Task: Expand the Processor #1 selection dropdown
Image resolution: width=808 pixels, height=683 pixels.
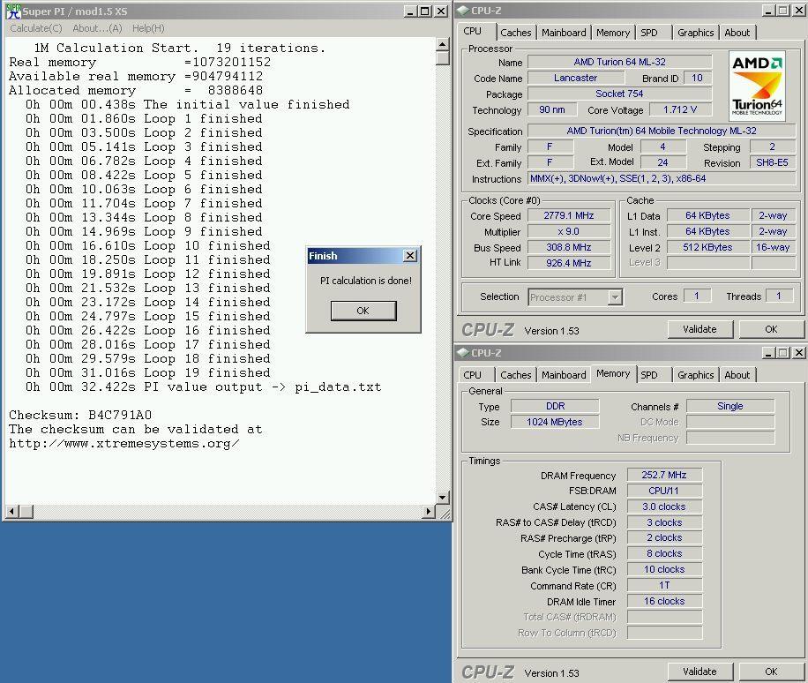Action: [x=615, y=297]
